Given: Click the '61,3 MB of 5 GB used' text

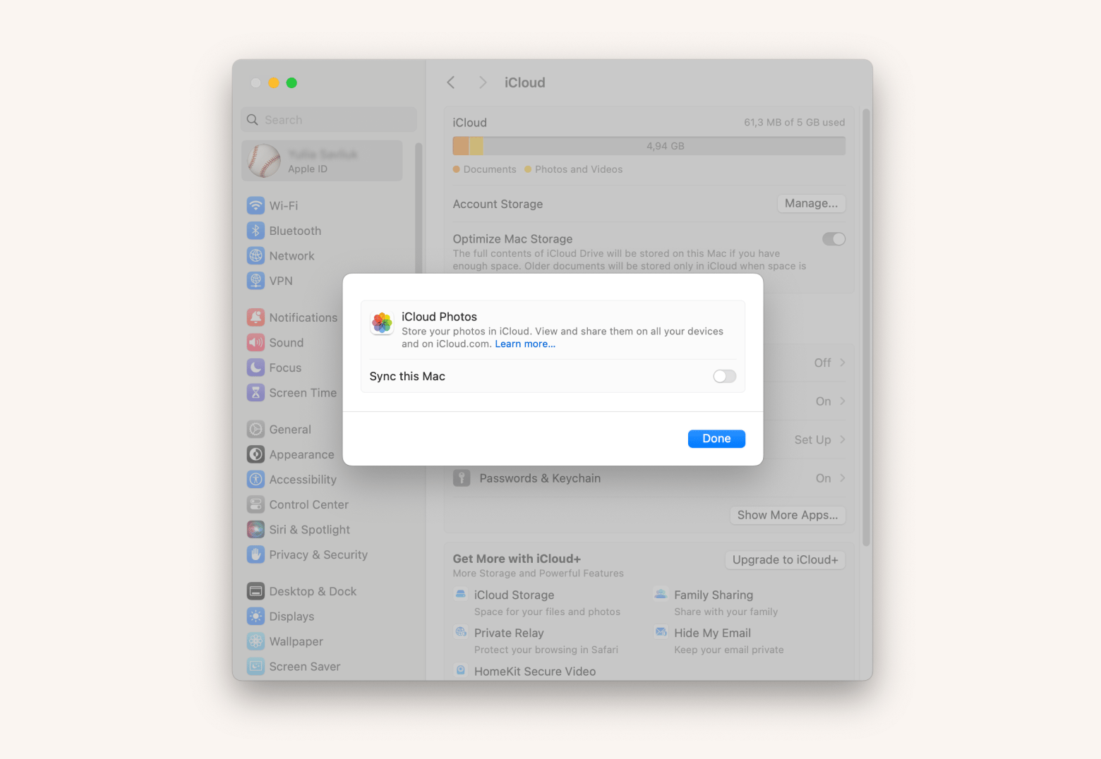Looking at the screenshot, I should [x=794, y=122].
